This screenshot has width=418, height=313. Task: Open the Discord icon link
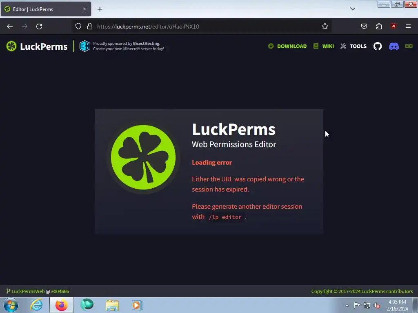coord(394,46)
